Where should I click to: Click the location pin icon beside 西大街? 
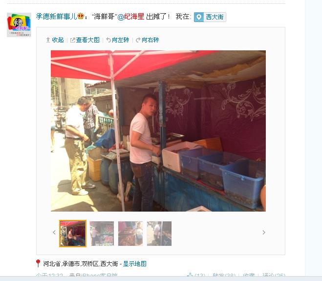[x=199, y=17]
